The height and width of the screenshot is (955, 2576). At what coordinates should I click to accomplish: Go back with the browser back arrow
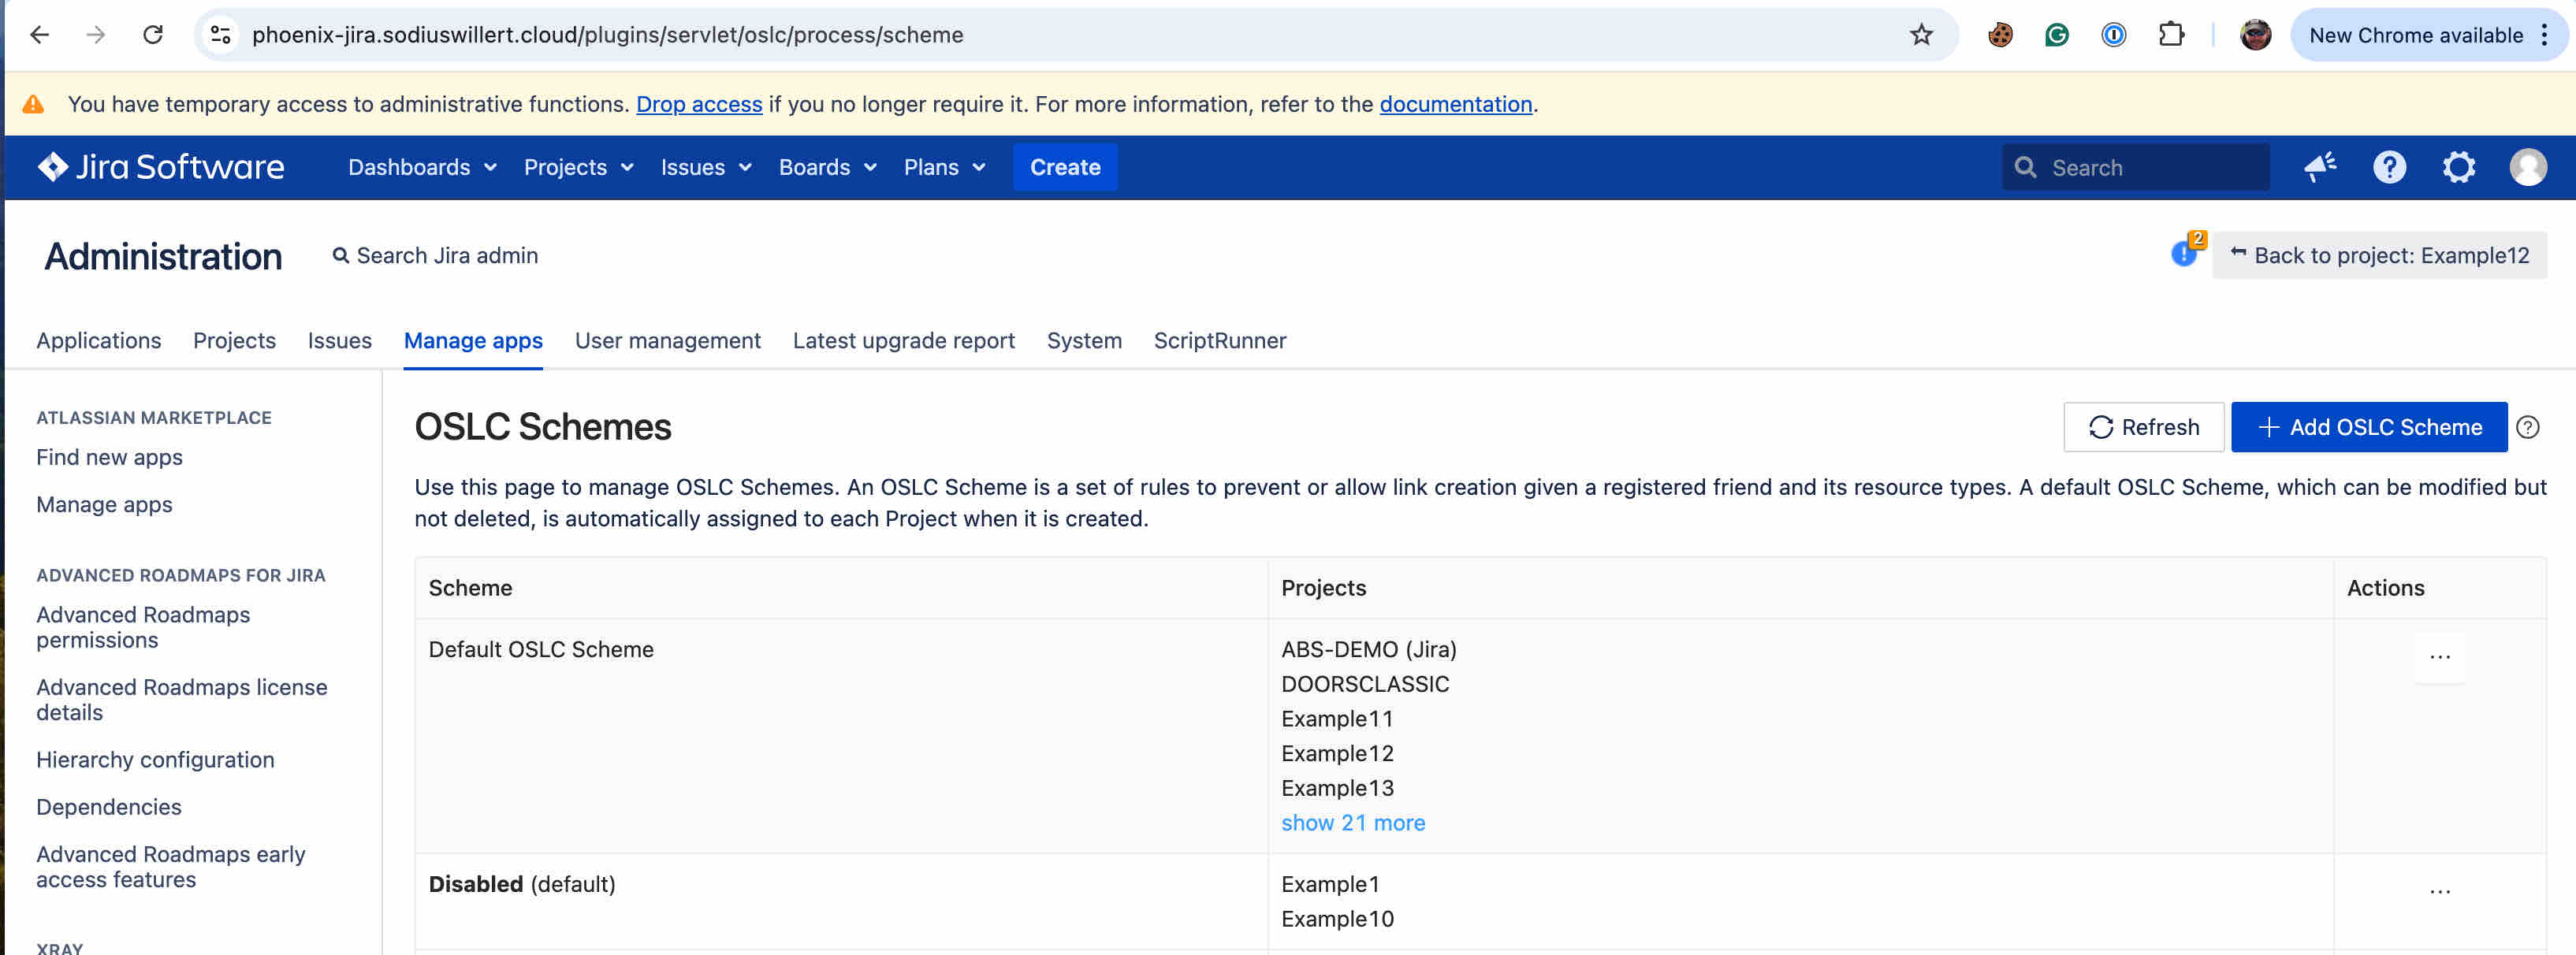(39, 35)
